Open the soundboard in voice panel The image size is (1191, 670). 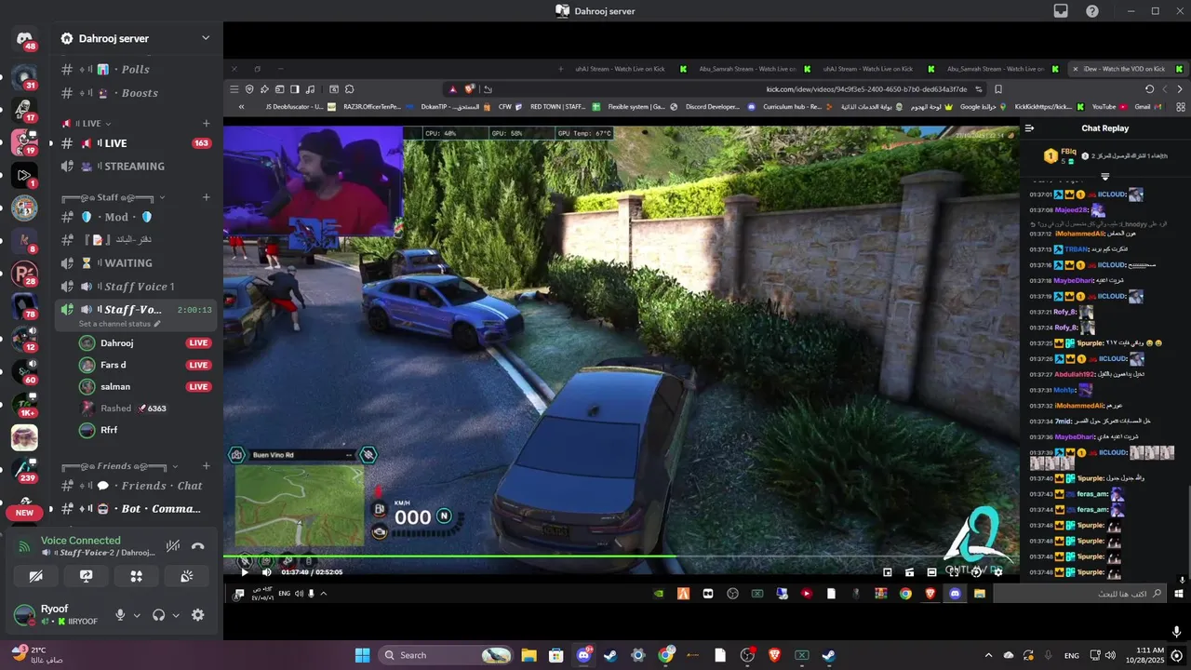pyautogui.click(x=187, y=576)
